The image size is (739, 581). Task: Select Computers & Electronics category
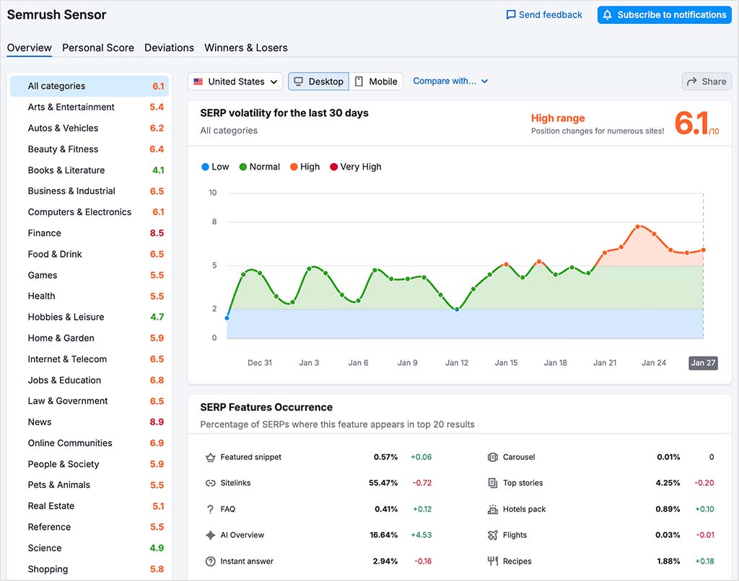pyautogui.click(x=89, y=212)
